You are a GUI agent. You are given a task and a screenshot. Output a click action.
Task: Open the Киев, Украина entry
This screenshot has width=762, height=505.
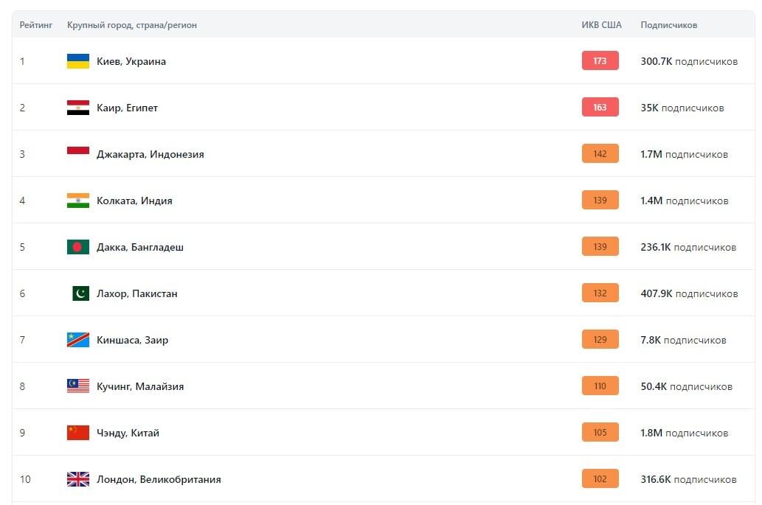[x=131, y=61]
